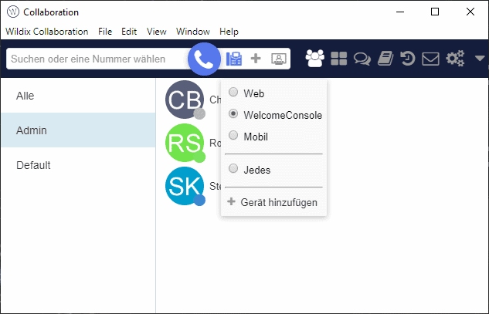Viewport: 489px width, 314px height.
Task: Select the Alle group
Action: point(78,96)
